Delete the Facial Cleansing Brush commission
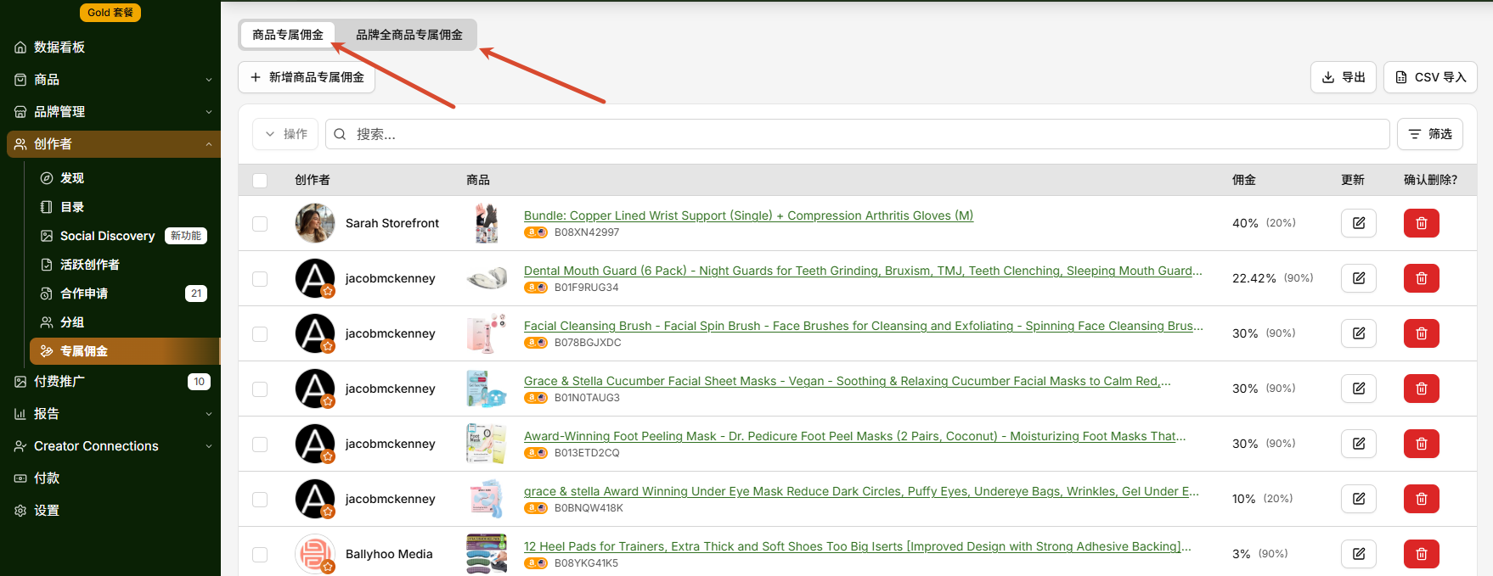The image size is (1493, 576). (1422, 333)
